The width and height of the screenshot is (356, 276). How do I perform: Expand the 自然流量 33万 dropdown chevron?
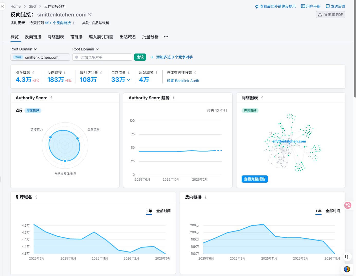[129, 80]
